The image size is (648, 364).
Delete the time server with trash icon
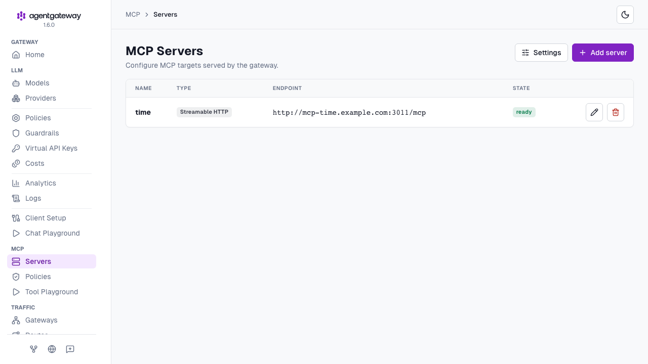tap(616, 112)
